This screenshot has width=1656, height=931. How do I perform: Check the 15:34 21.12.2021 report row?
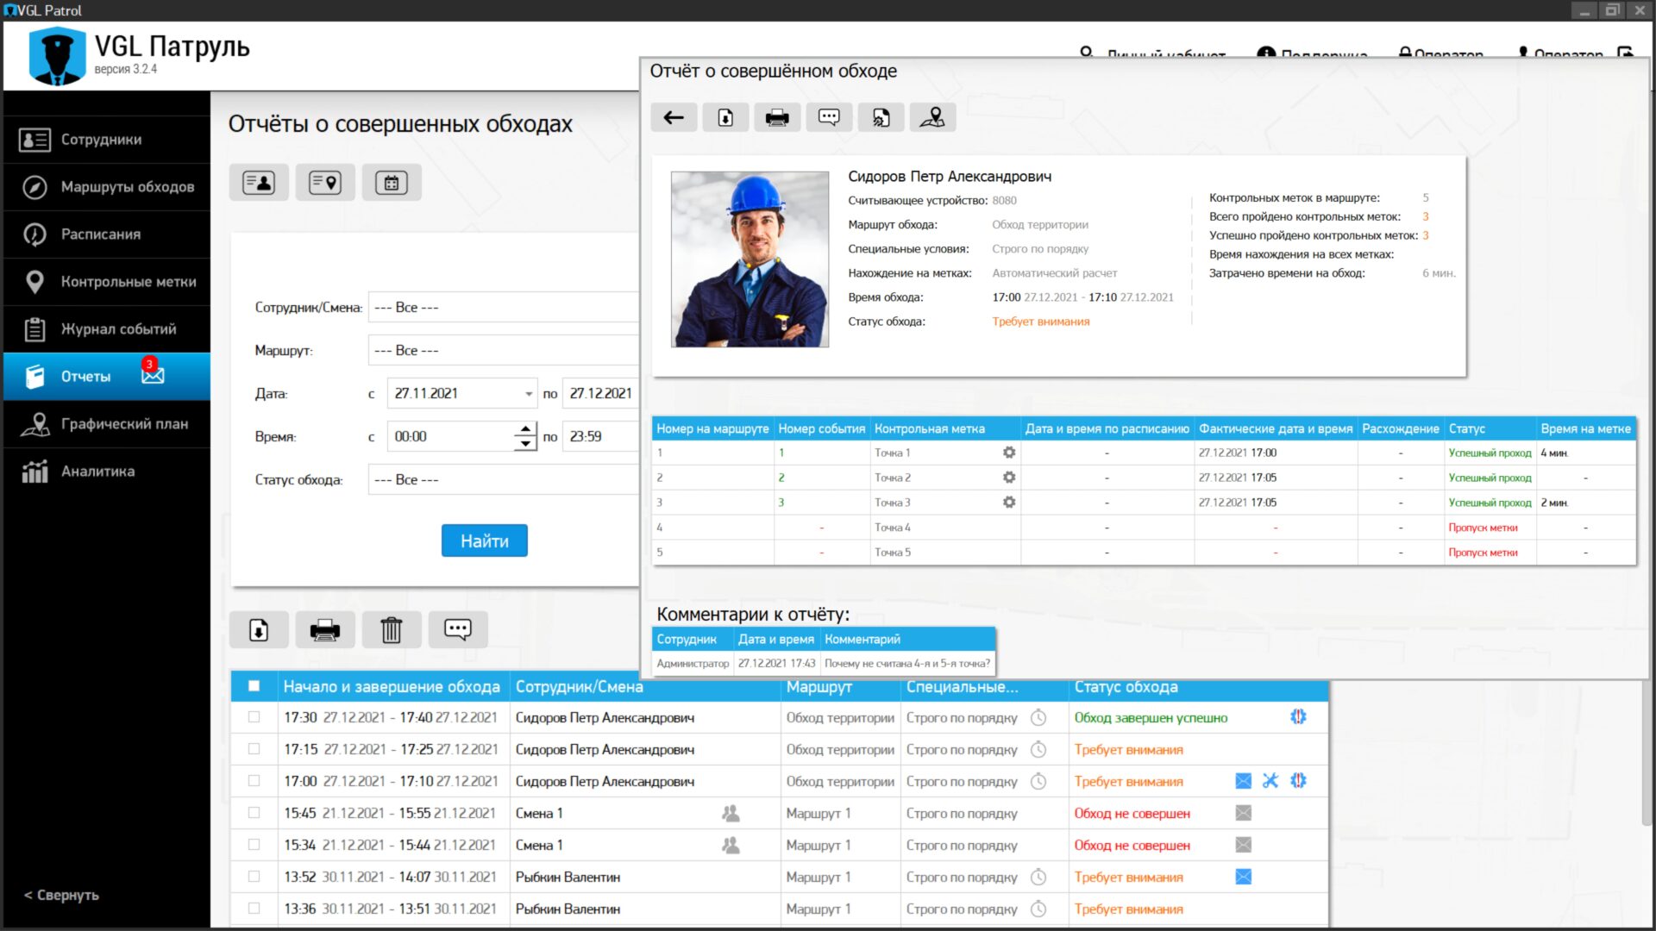(x=254, y=845)
